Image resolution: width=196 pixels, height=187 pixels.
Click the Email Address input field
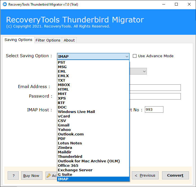click(x=155, y=88)
